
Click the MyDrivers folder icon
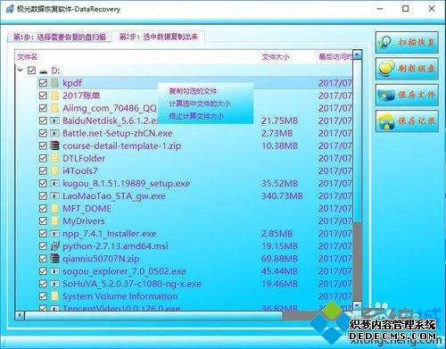[54, 220]
